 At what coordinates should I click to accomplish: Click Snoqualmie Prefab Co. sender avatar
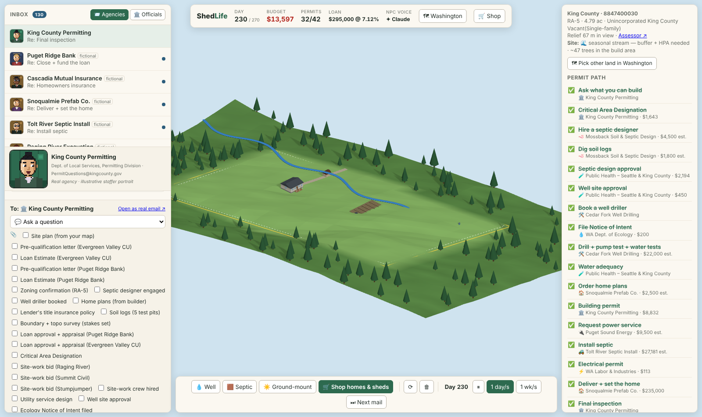click(x=17, y=104)
